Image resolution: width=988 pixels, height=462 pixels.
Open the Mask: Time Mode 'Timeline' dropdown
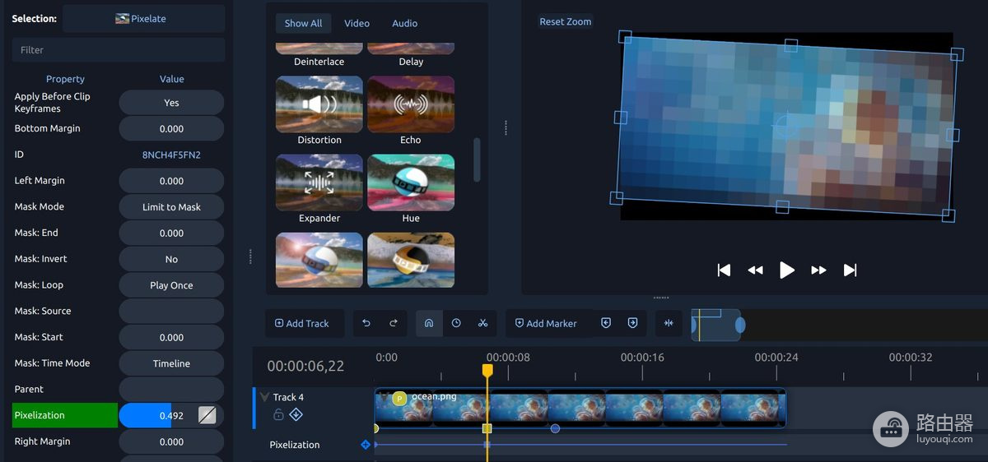(x=171, y=363)
